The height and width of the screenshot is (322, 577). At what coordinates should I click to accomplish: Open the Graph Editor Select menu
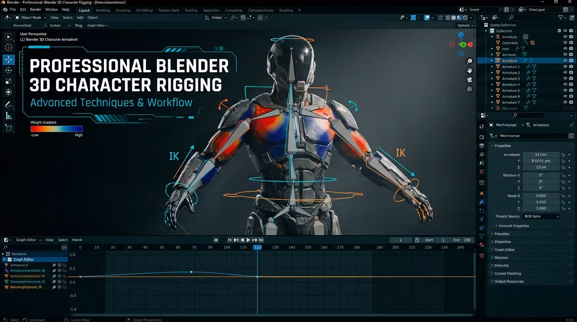63,240
